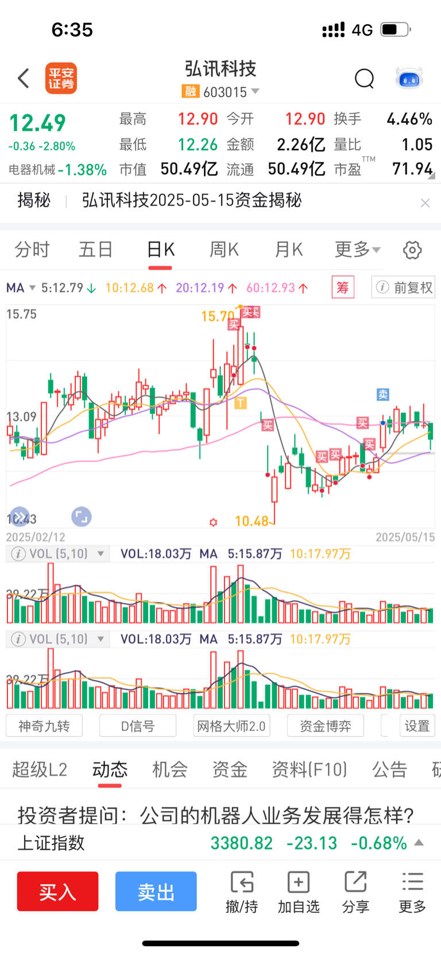Image resolution: width=441 pixels, height=956 pixels.
Task: Select the D信号 indicator
Action: coord(138,725)
